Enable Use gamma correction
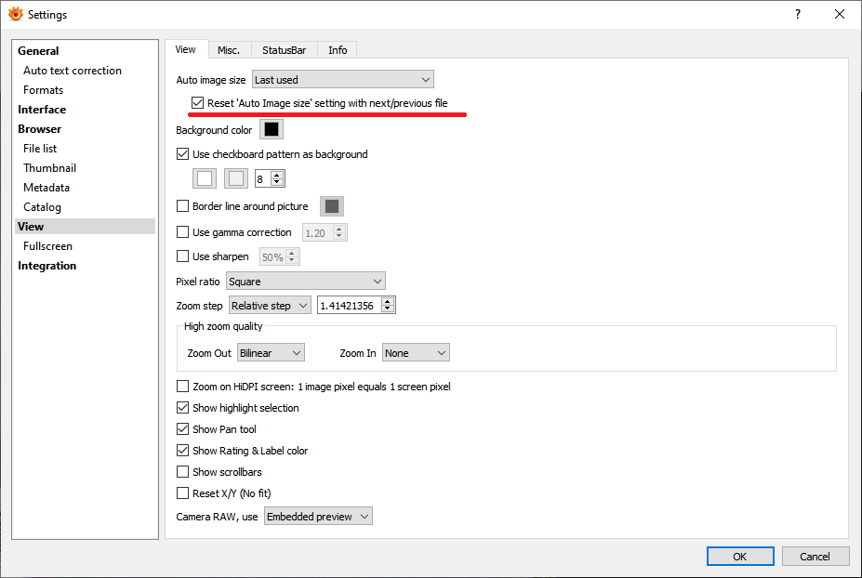This screenshot has height=578, width=862. pyautogui.click(x=182, y=232)
